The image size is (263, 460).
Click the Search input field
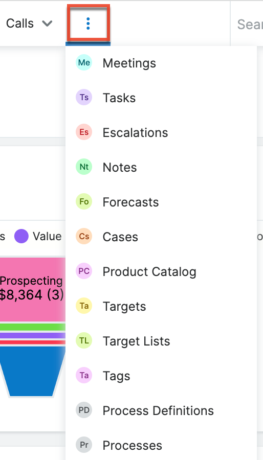point(247,24)
